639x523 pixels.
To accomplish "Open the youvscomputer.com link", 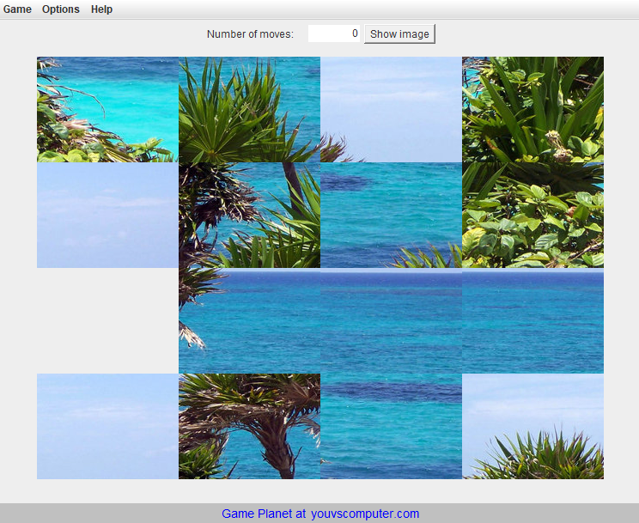I will coord(365,514).
